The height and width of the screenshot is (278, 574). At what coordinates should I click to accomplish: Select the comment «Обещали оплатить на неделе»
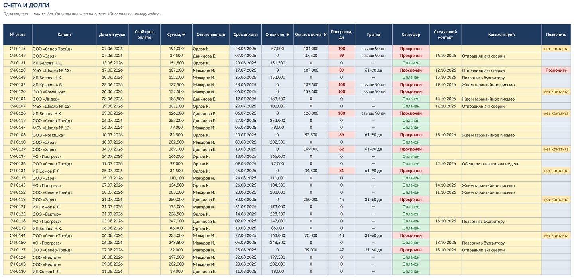click(x=490, y=164)
